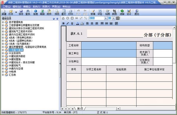Click the 评定 (Evaluate) icon
Viewport: 177px width, 115px height.
pos(100,12)
